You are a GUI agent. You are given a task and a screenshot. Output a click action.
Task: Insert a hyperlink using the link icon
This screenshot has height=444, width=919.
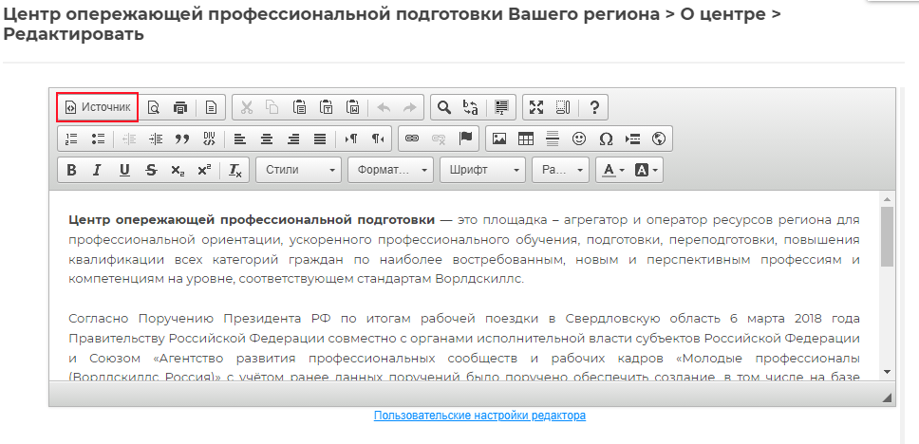[412, 139]
